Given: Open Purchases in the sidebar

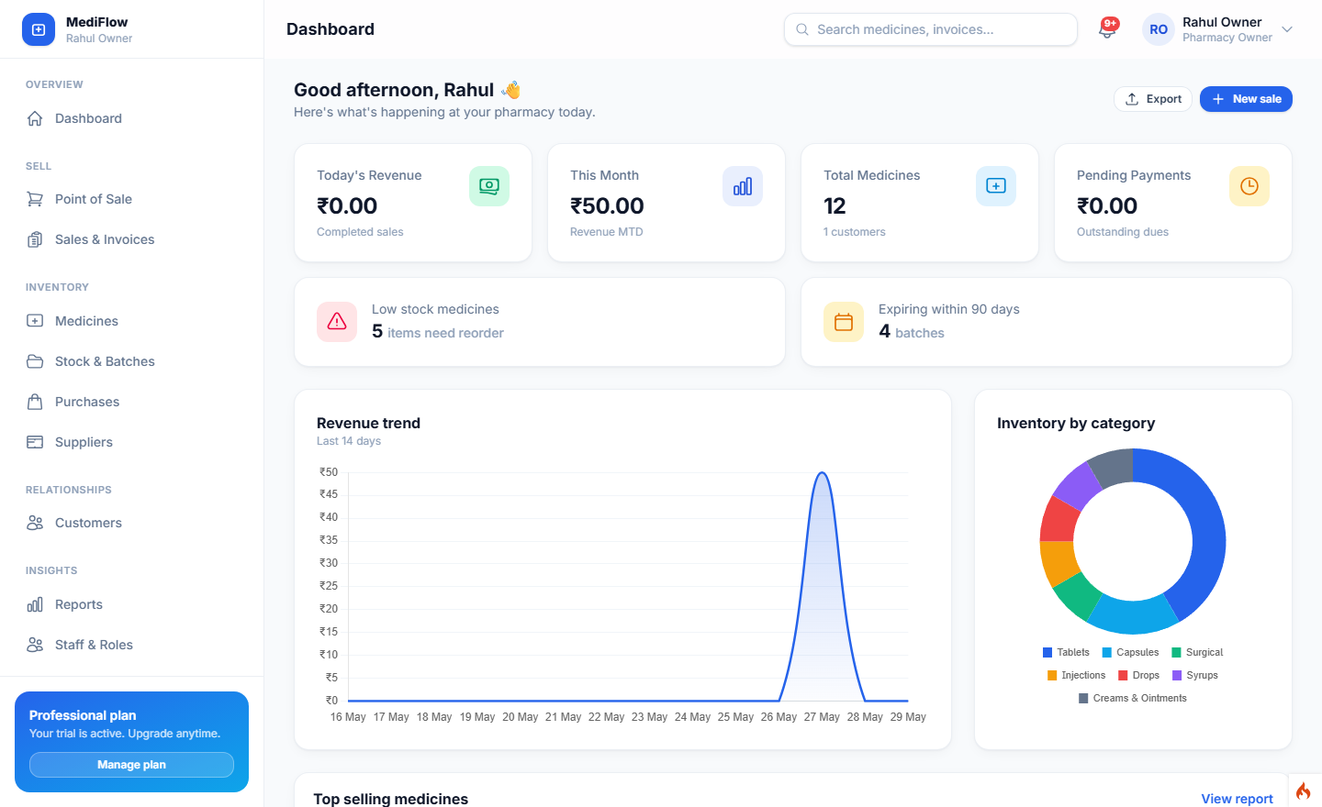Looking at the screenshot, I should pyautogui.click(x=132, y=402).
